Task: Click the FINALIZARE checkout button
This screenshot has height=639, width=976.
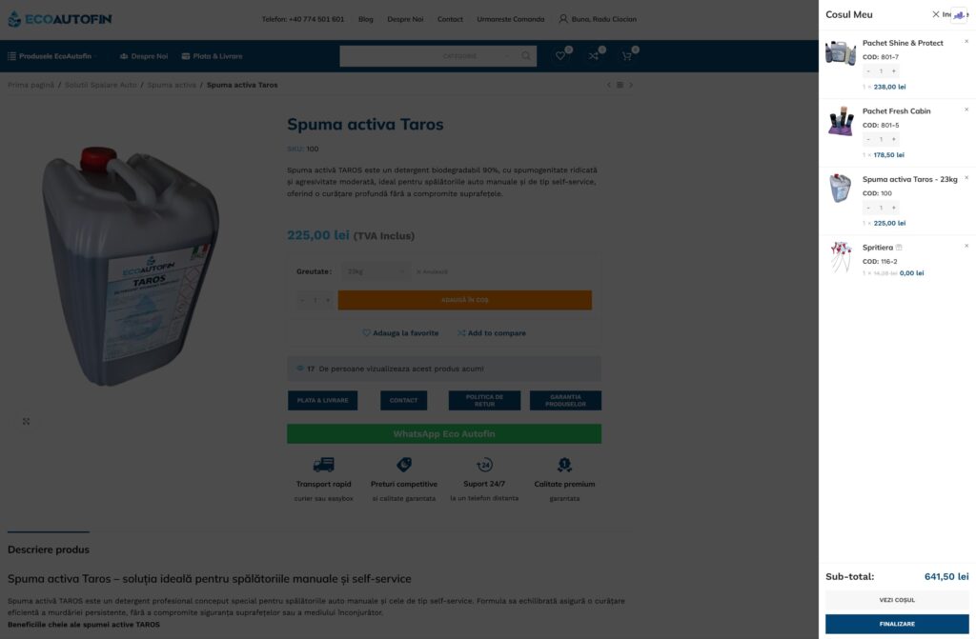Action: [897, 624]
